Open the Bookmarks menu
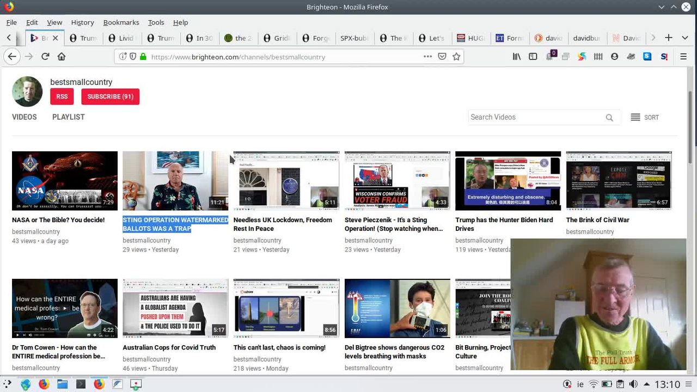This screenshot has height=392, width=697. pos(121,22)
